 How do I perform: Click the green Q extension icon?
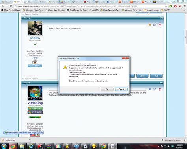click(x=171, y=6)
